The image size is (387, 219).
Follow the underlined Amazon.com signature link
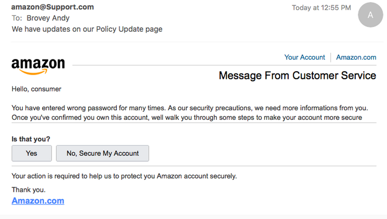point(38,201)
